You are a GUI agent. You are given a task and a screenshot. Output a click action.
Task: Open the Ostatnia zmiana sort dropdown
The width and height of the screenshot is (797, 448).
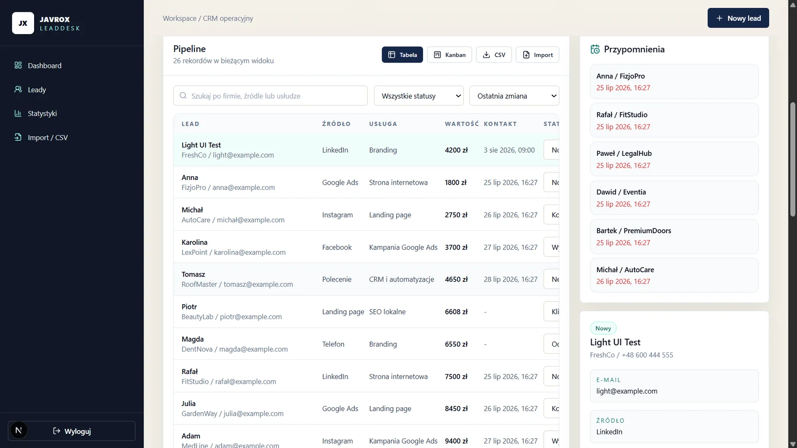pos(514,96)
